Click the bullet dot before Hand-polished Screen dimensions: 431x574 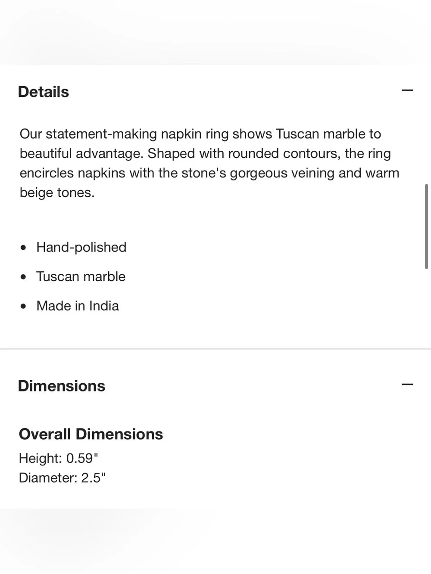click(23, 248)
